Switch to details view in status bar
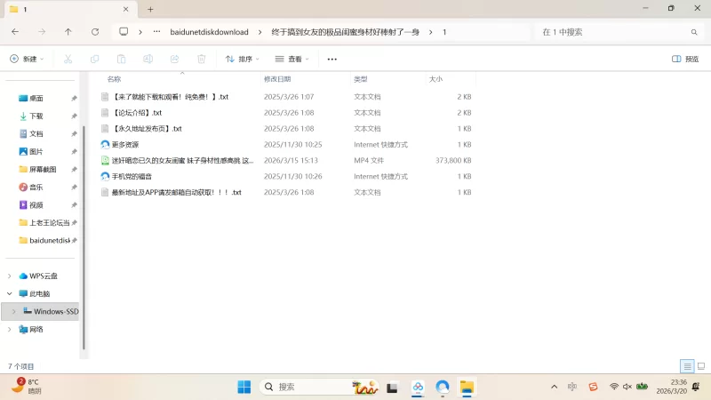 point(687,366)
